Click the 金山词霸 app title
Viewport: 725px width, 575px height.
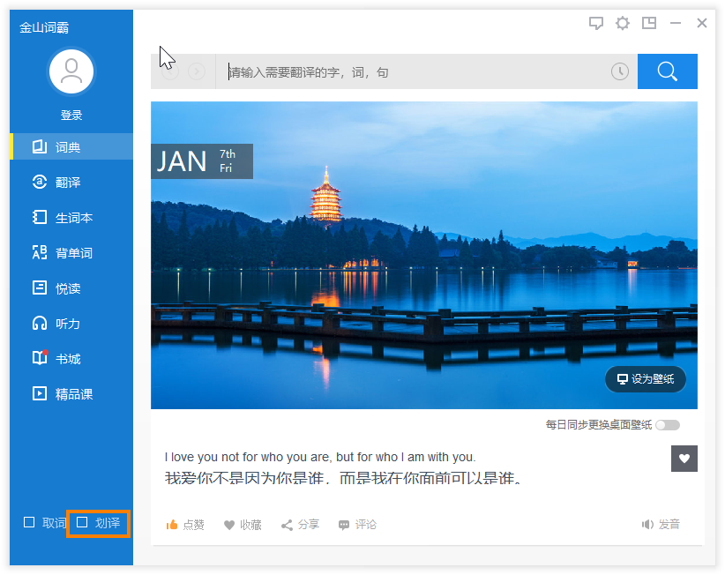click(x=44, y=27)
